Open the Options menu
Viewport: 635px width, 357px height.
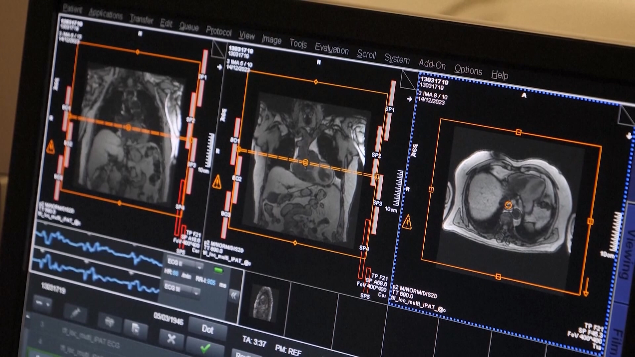[468, 70]
